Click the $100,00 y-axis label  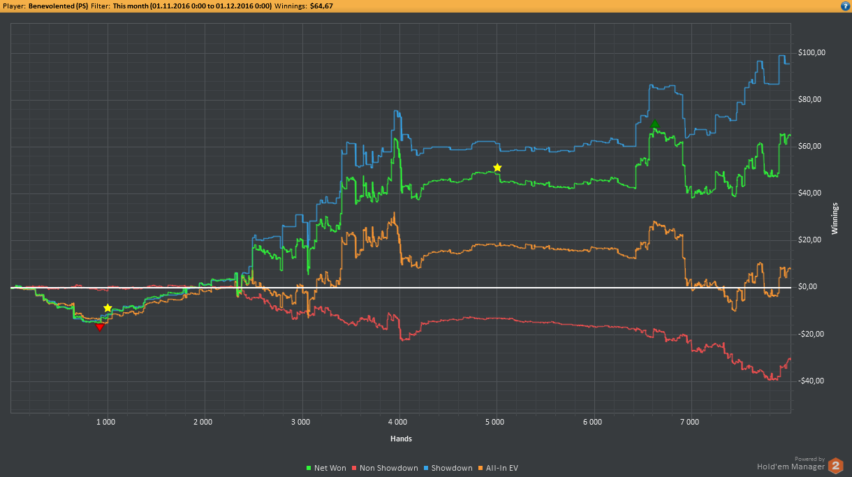click(x=811, y=52)
